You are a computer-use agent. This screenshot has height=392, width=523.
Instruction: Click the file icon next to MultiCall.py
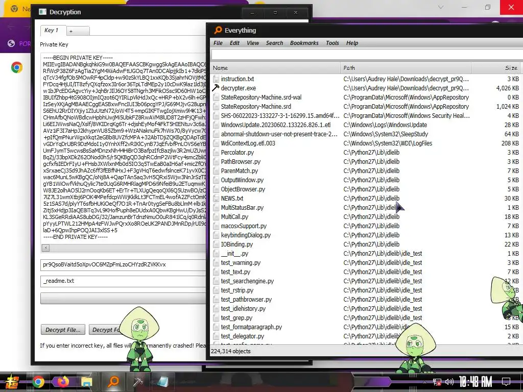216,216
